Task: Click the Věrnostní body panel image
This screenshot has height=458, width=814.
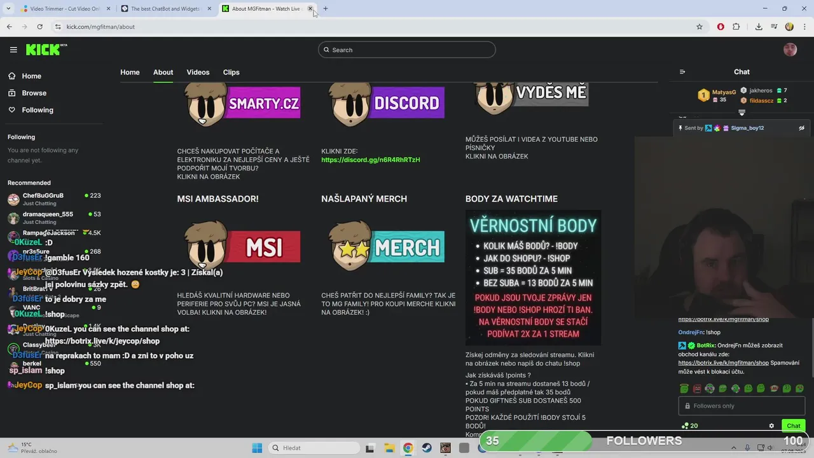Action: point(533,278)
